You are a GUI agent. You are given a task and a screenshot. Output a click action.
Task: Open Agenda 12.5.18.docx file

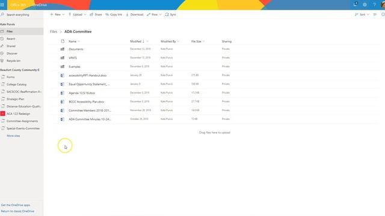pos(82,93)
